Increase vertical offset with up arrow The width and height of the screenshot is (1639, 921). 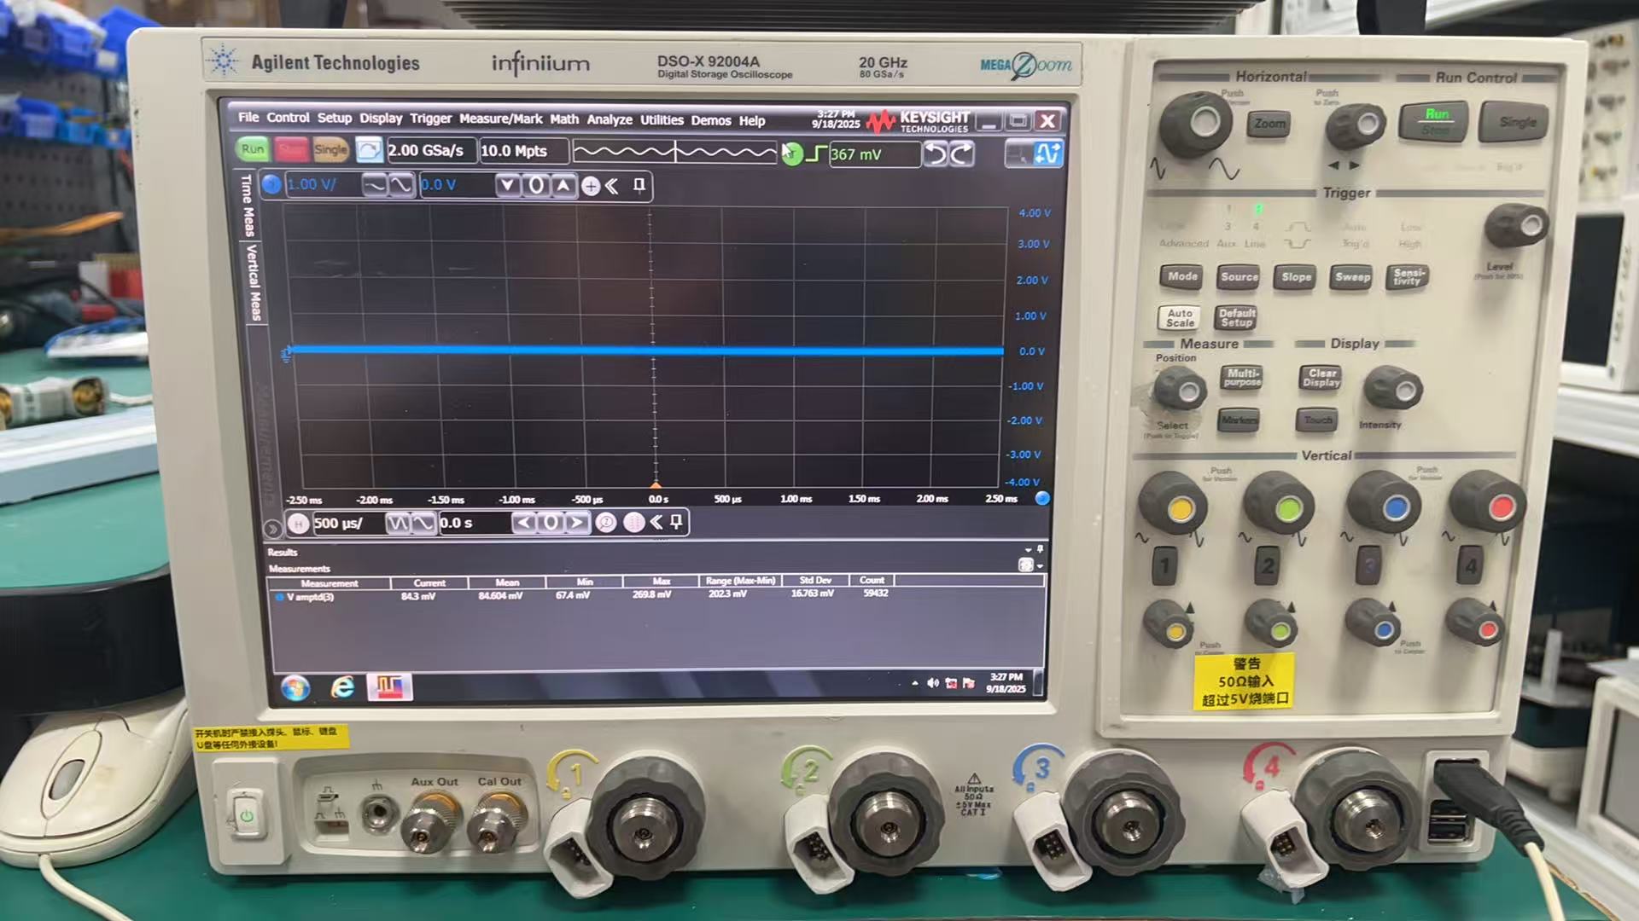point(563,185)
